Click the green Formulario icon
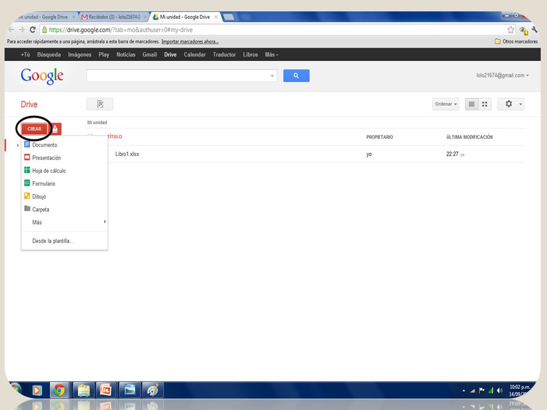 click(x=27, y=183)
